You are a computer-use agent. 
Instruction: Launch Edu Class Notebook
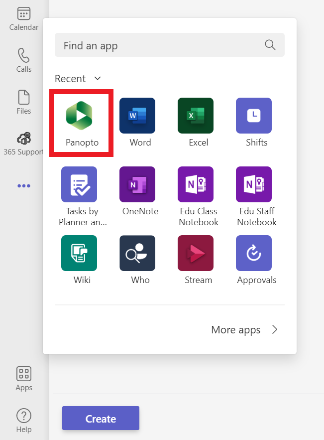(x=196, y=184)
